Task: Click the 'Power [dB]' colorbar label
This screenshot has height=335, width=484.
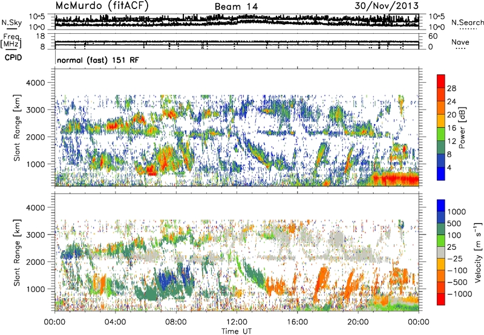Action: click(x=462, y=128)
